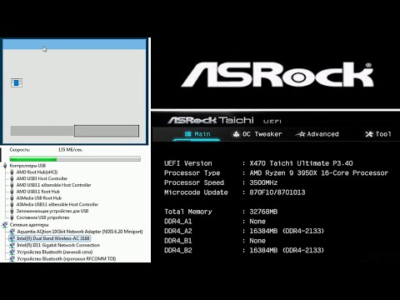Click the icon of Intel(R) I211 Gigabit Network Connection
The image size is (400, 300).
pyautogui.click(x=12, y=245)
